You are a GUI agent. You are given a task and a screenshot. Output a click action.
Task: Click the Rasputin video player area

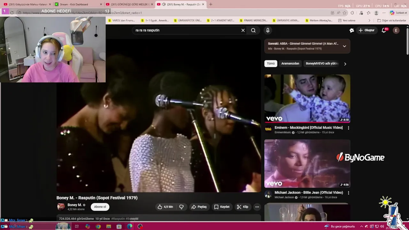coord(159,116)
